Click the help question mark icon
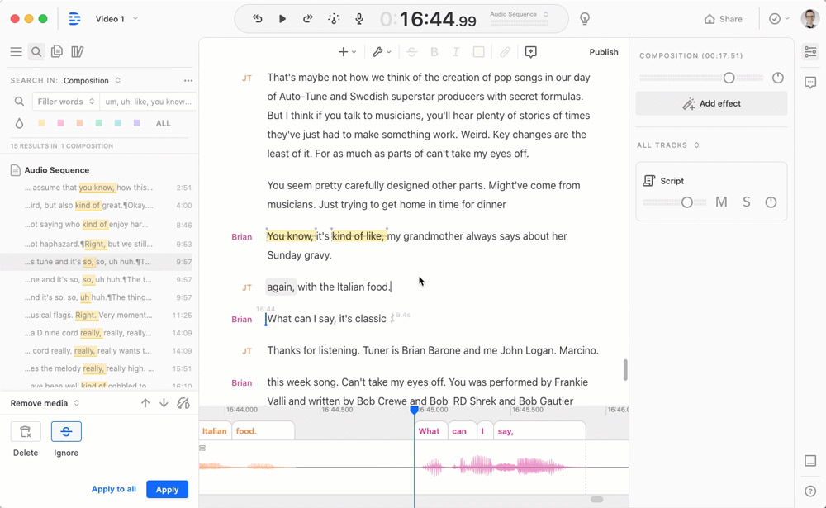Viewport: 826px width, 508px height. tap(810, 491)
